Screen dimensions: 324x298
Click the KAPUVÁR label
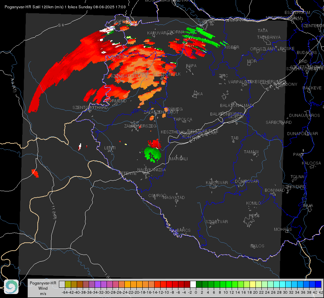(x=157, y=33)
